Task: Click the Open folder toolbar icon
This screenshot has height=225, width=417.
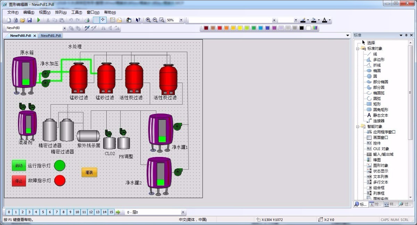Action: click(23, 20)
